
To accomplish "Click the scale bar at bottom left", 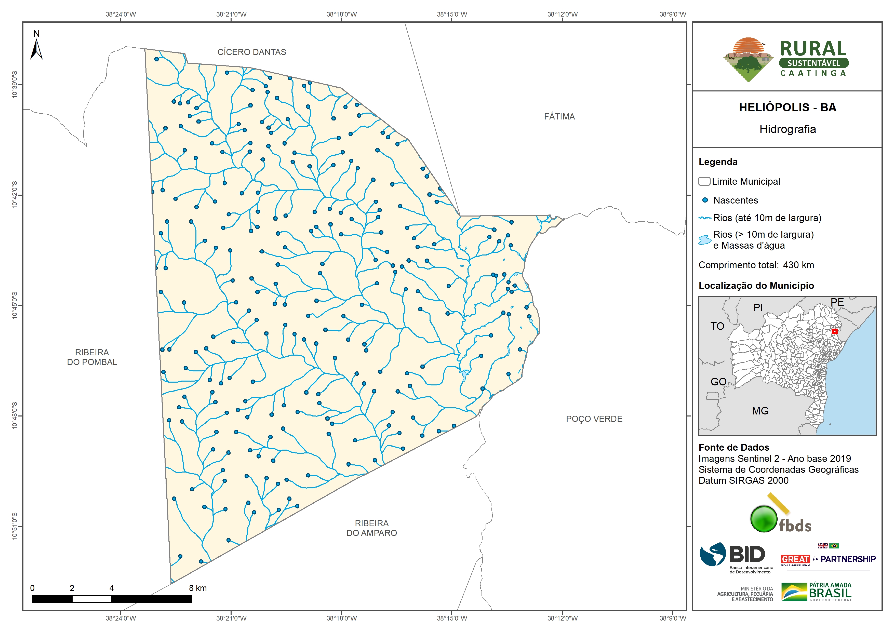I will point(112,599).
